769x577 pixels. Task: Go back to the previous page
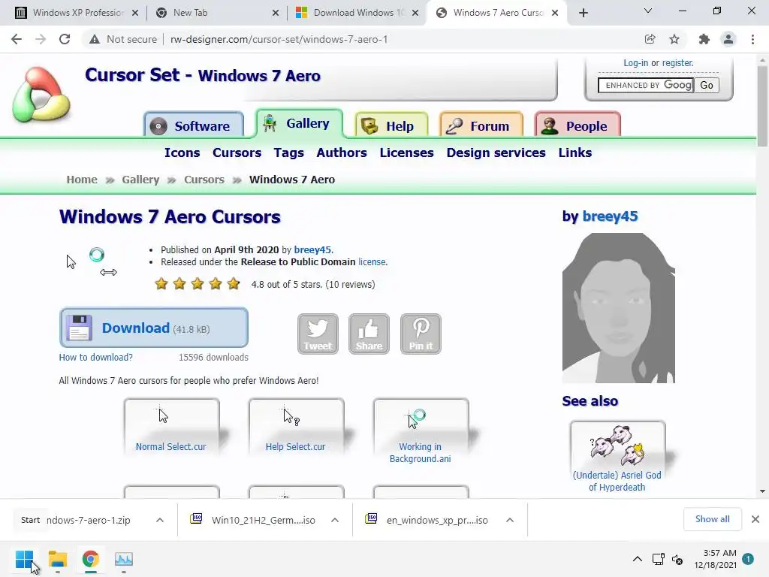click(17, 39)
